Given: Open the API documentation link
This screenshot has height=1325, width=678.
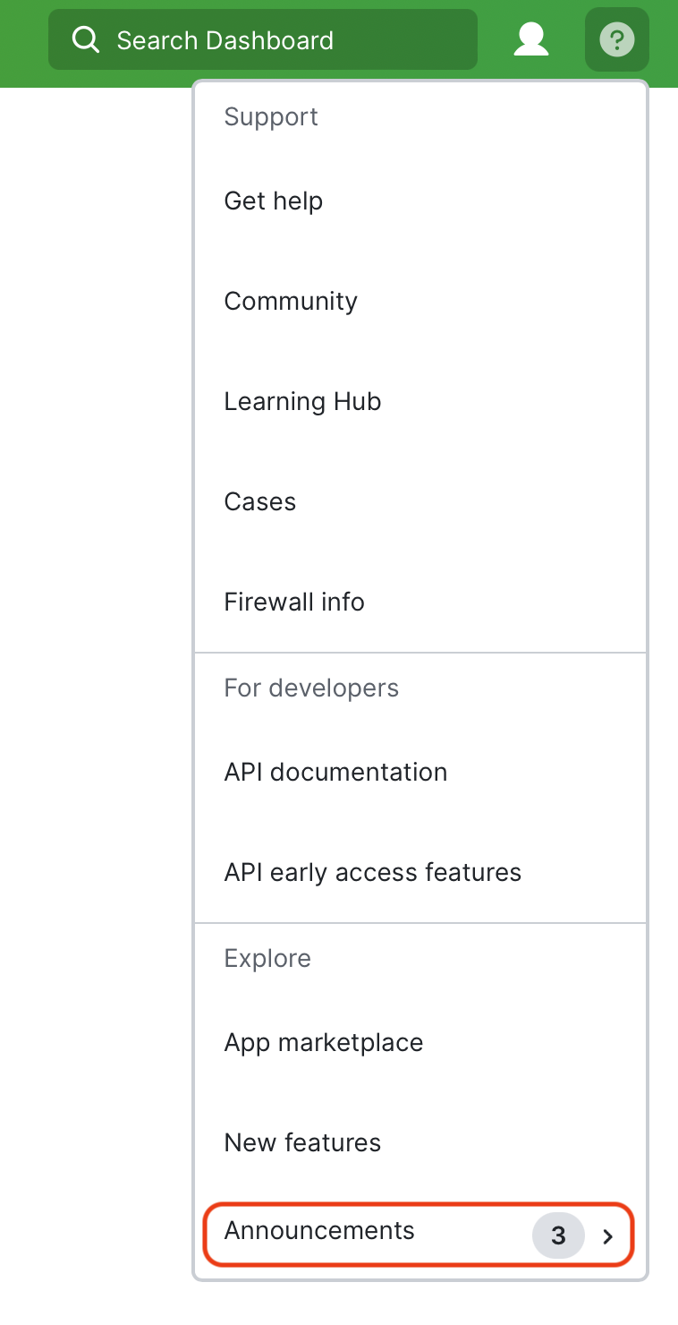Looking at the screenshot, I should click(x=335, y=772).
